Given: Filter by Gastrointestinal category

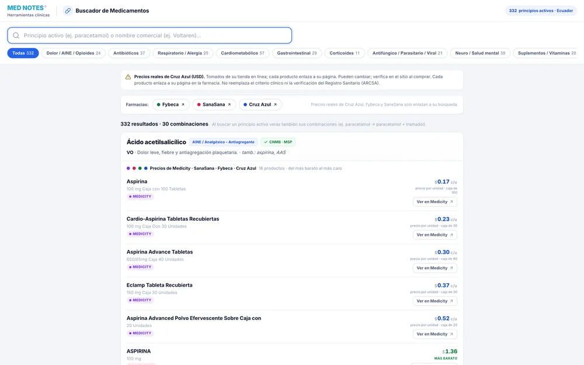Looking at the screenshot, I should point(297,53).
